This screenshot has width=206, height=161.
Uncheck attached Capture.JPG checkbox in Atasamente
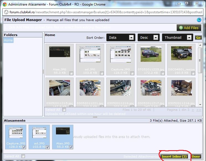(24, 147)
